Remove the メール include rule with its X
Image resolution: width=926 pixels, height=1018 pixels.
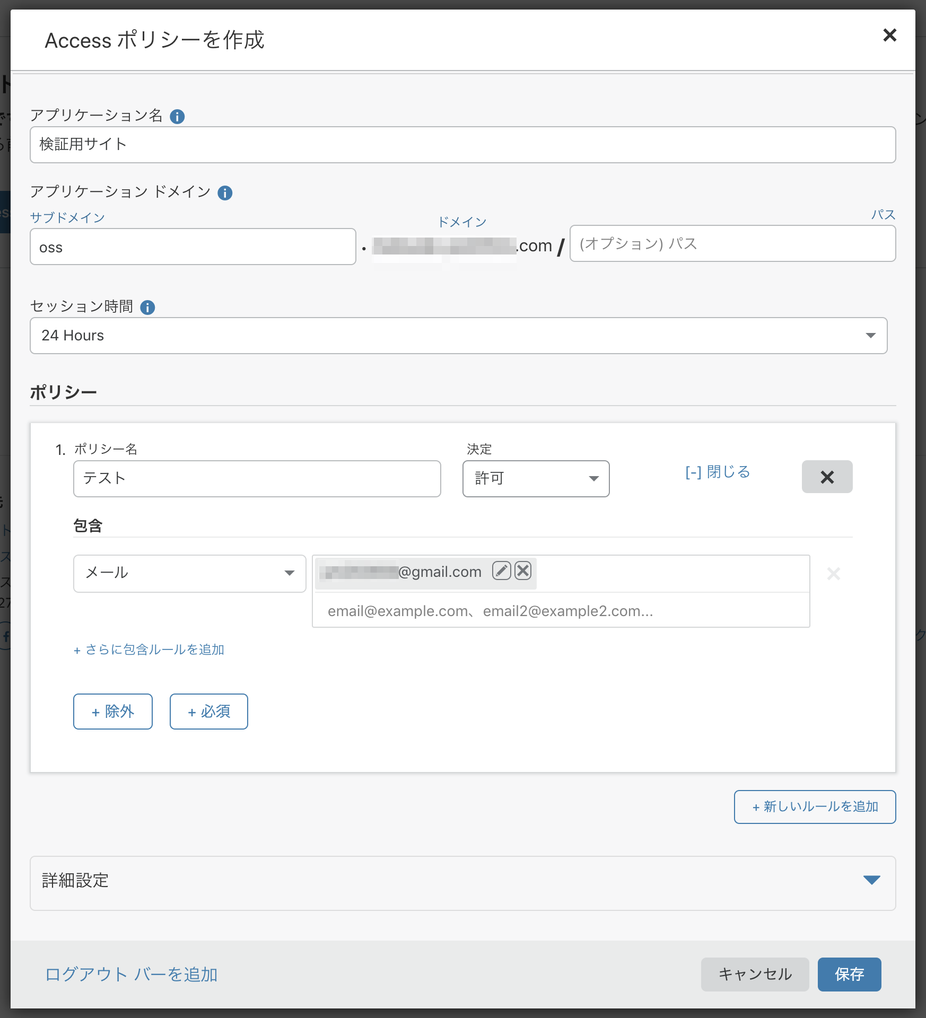[833, 574]
